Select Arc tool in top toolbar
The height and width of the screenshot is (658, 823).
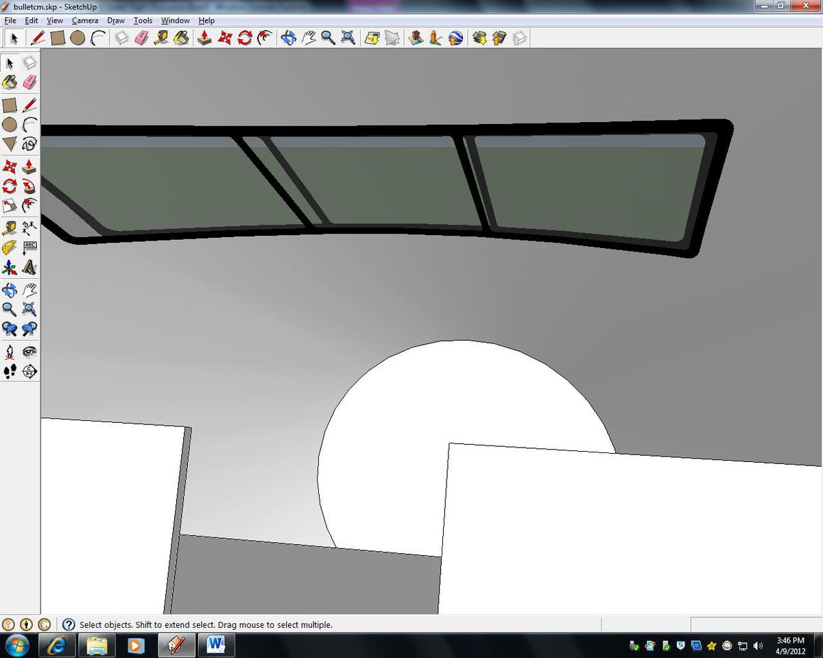97,38
